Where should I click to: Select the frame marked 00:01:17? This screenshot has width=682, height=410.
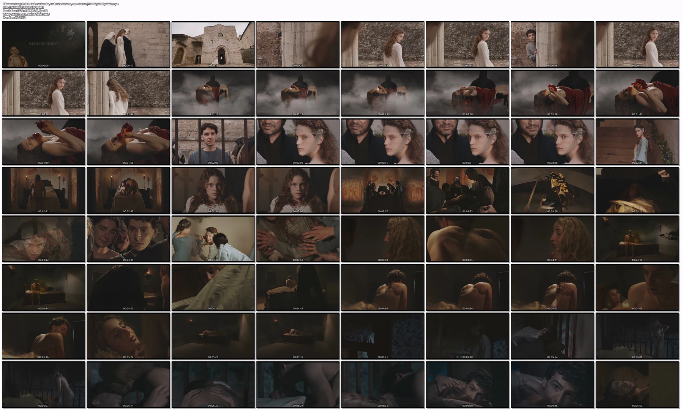(x=298, y=93)
